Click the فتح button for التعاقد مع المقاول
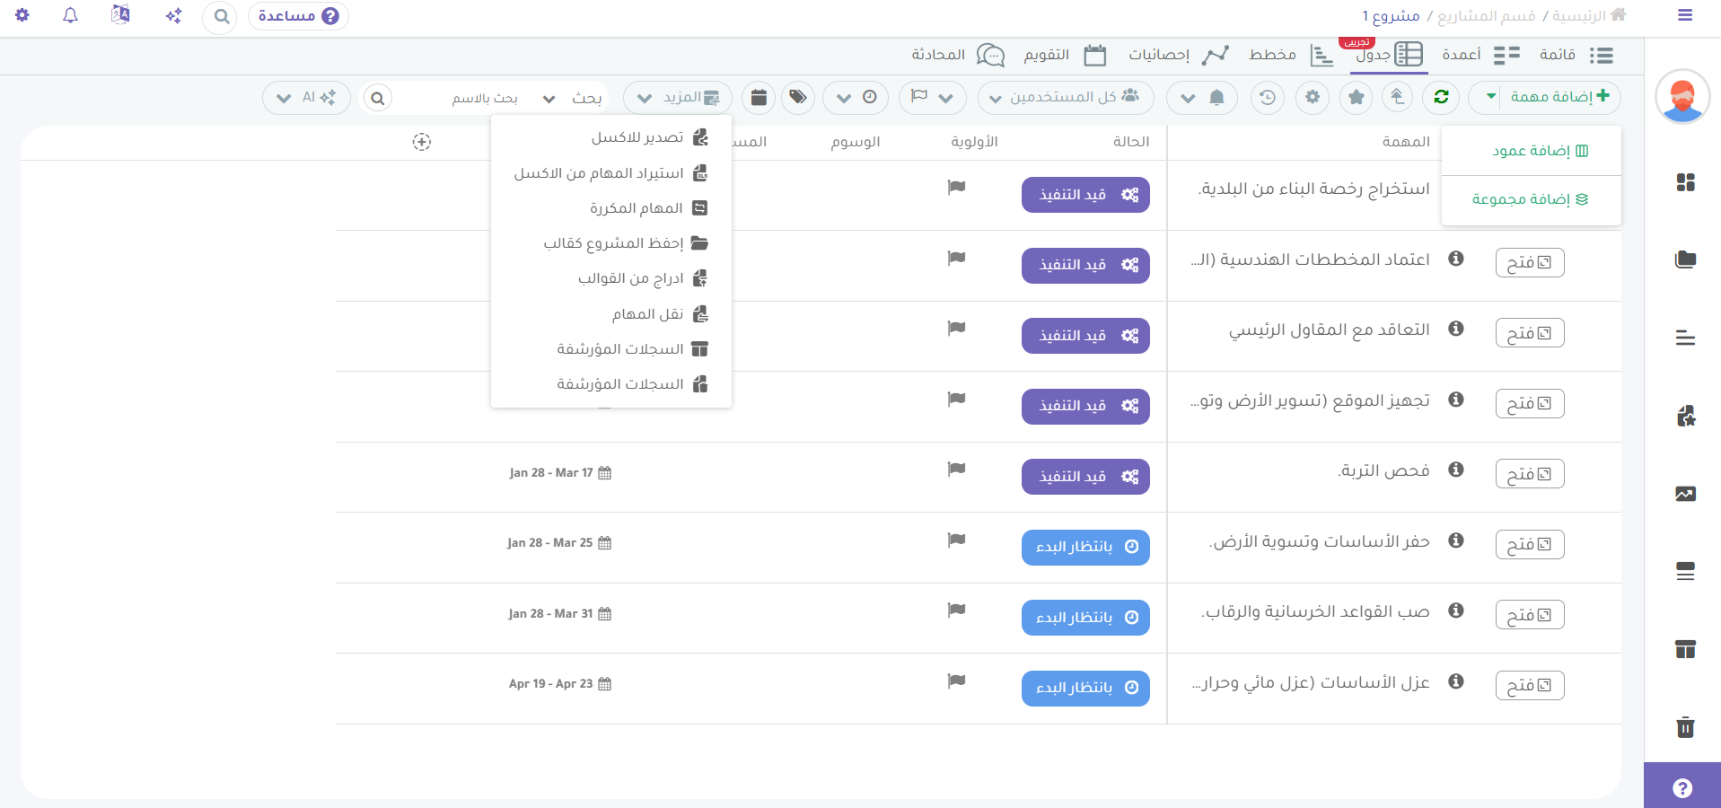This screenshot has height=808, width=1721. (x=1529, y=333)
